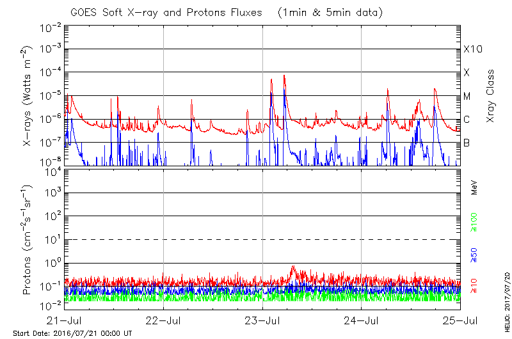Screen dimensions: 512x339
Task: Click the Protons flux axis label
Action: [28, 240]
